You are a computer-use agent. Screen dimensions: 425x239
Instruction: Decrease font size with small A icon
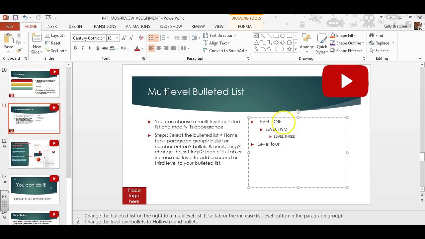pyautogui.click(x=131, y=38)
